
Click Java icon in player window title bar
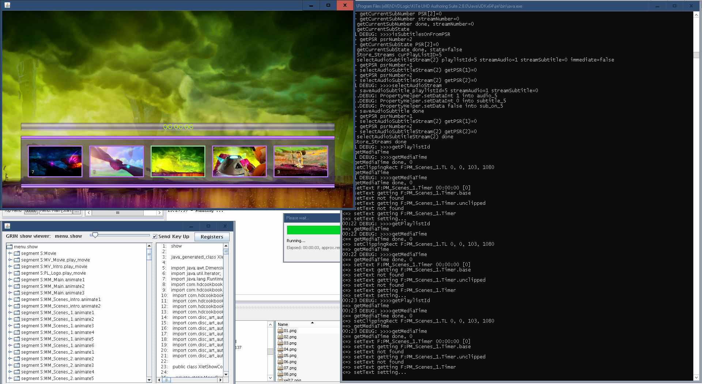7,5
